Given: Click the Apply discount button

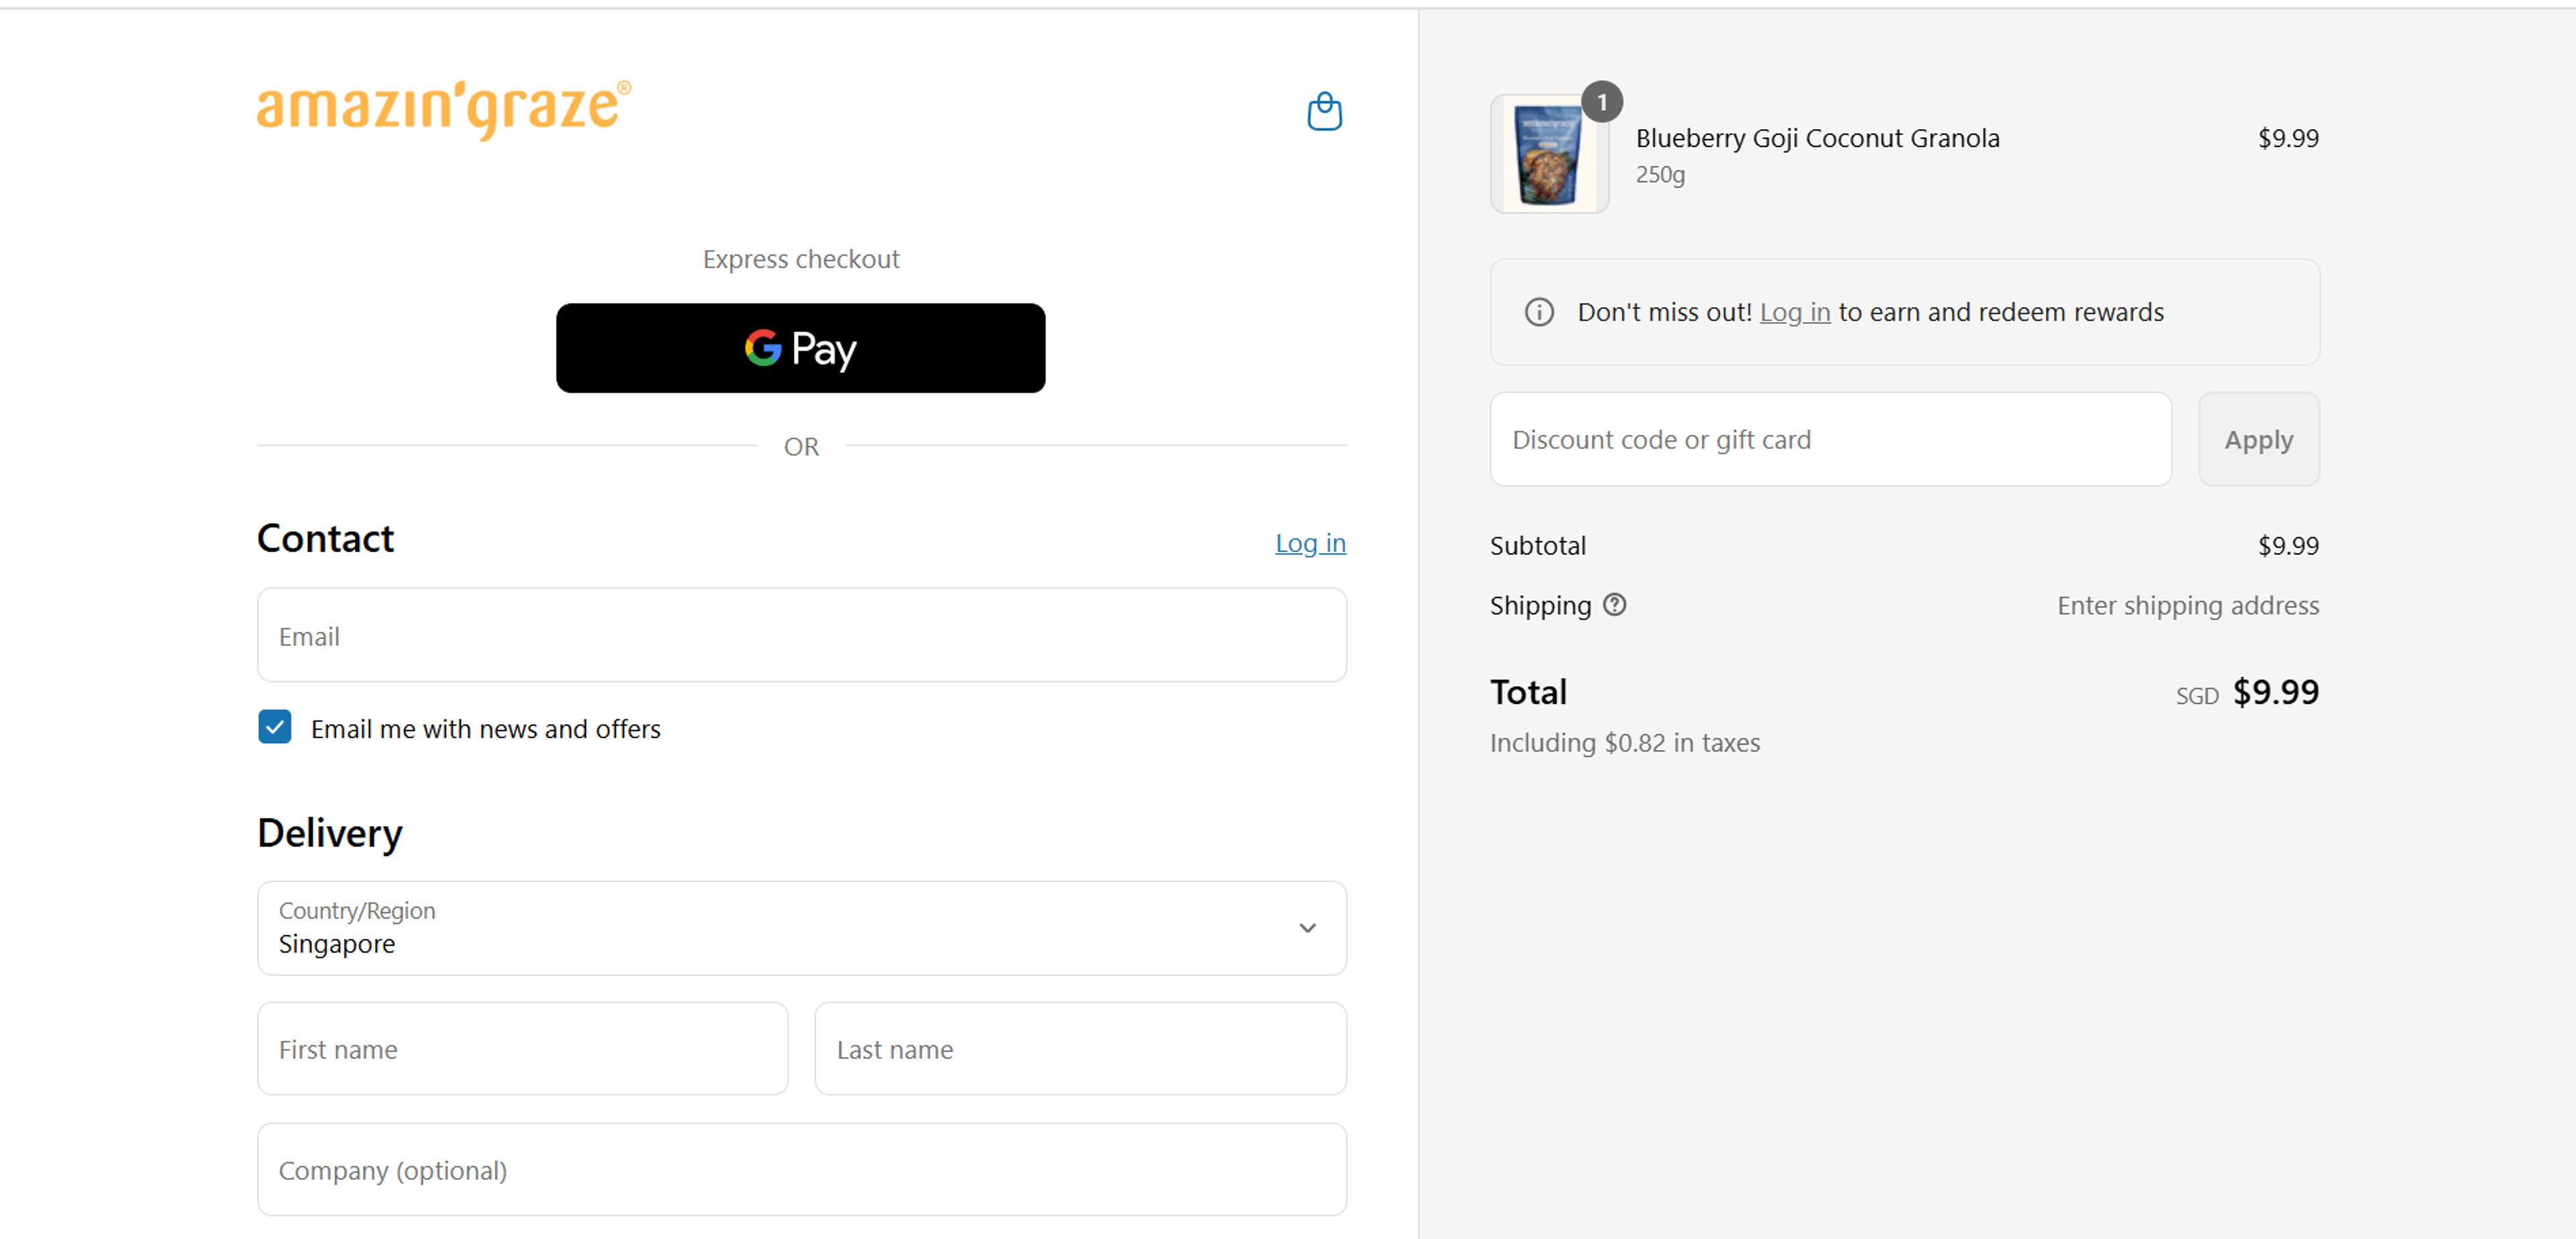Looking at the screenshot, I should pos(2258,438).
